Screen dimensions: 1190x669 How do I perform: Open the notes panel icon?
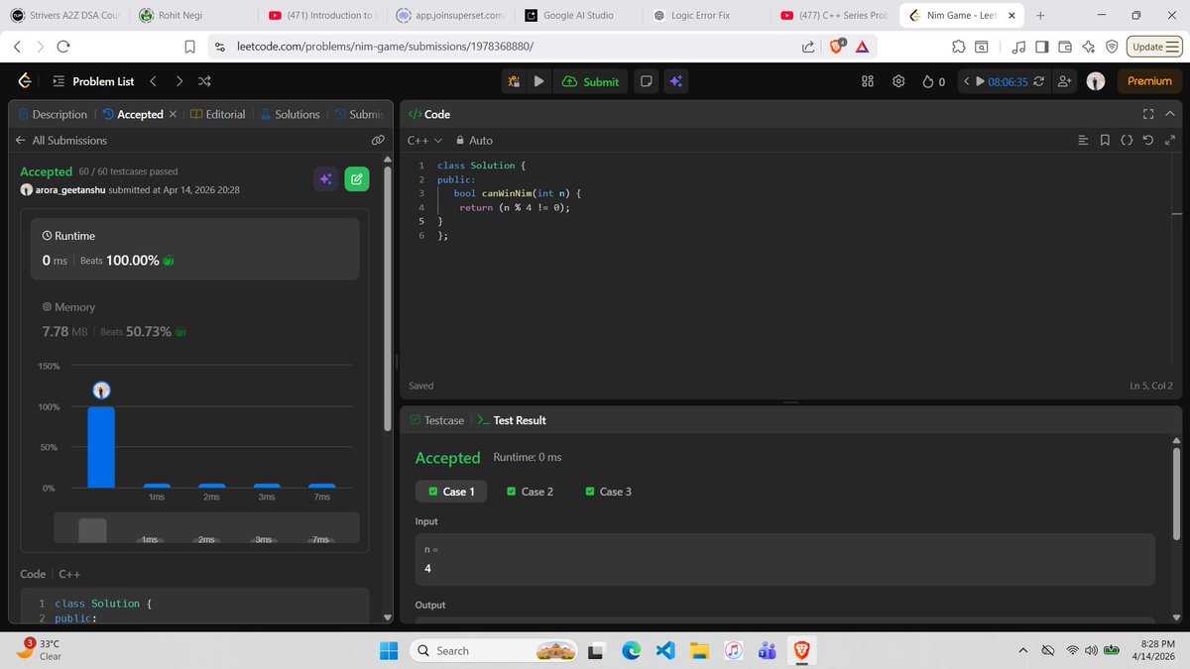(647, 80)
